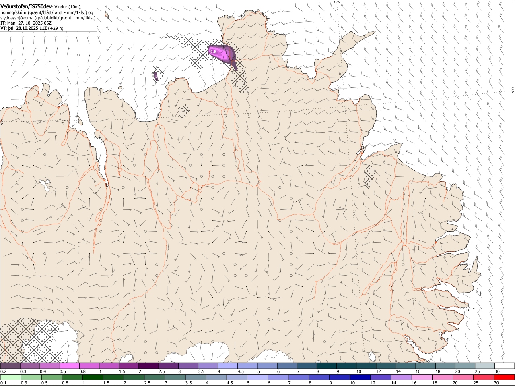The image size is (515, 386).
Task: Pick upper legend swatch between 0.2 and 0.3
Action: [x=10, y=366]
